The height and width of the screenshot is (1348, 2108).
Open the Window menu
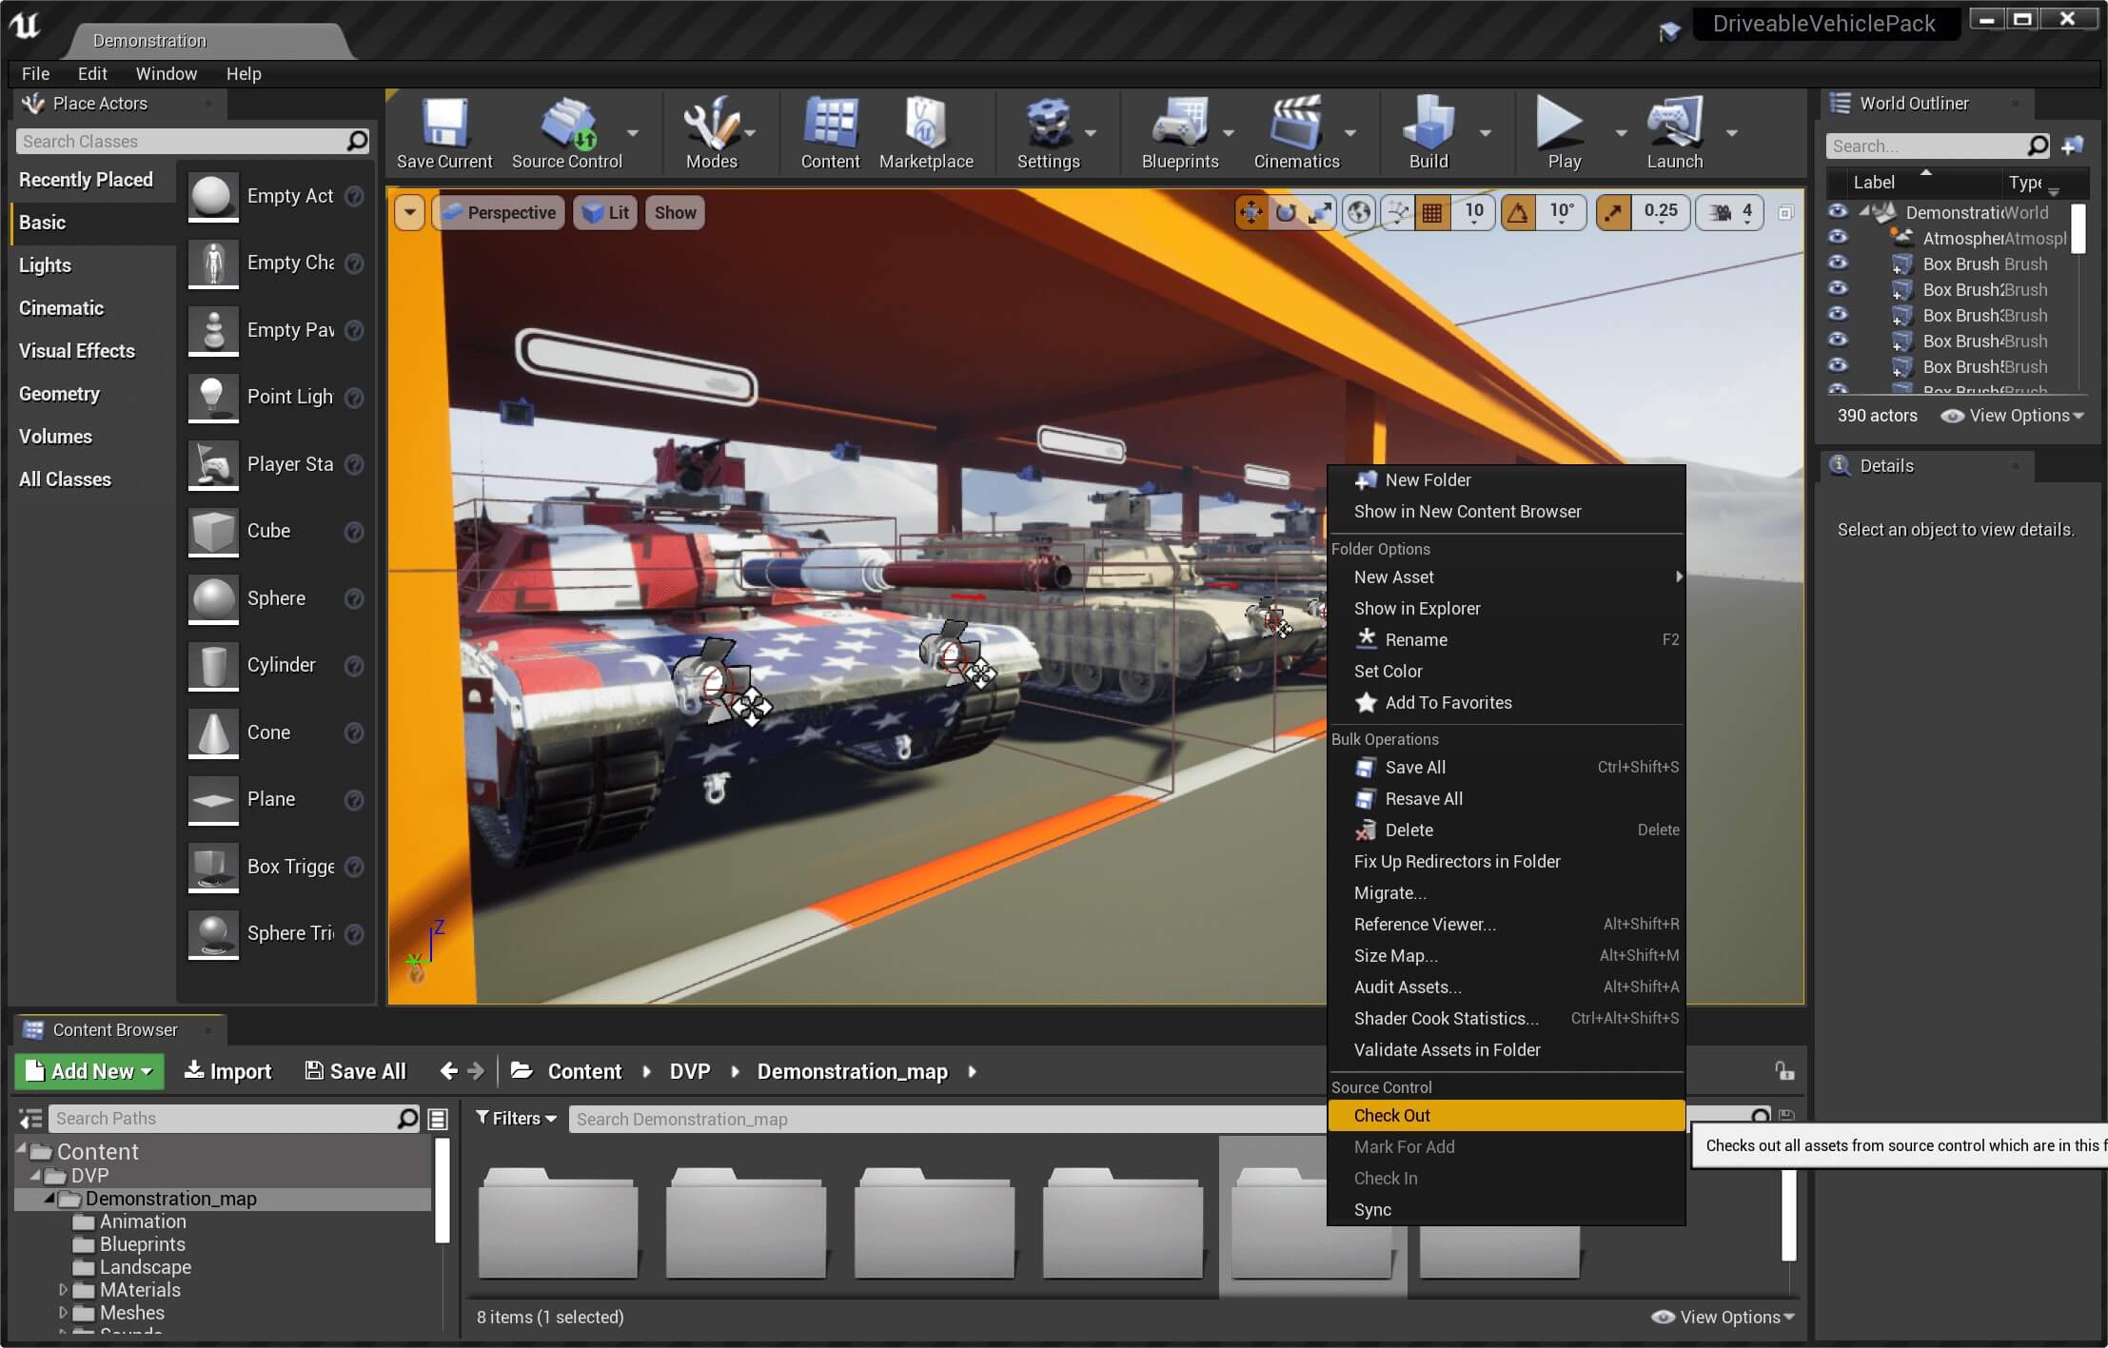point(166,73)
